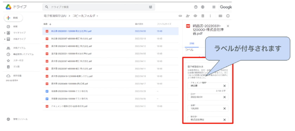Open the more actions three-dot menu

(210, 16)
